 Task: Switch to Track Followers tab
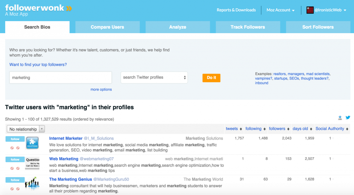[x=248, y=27]
